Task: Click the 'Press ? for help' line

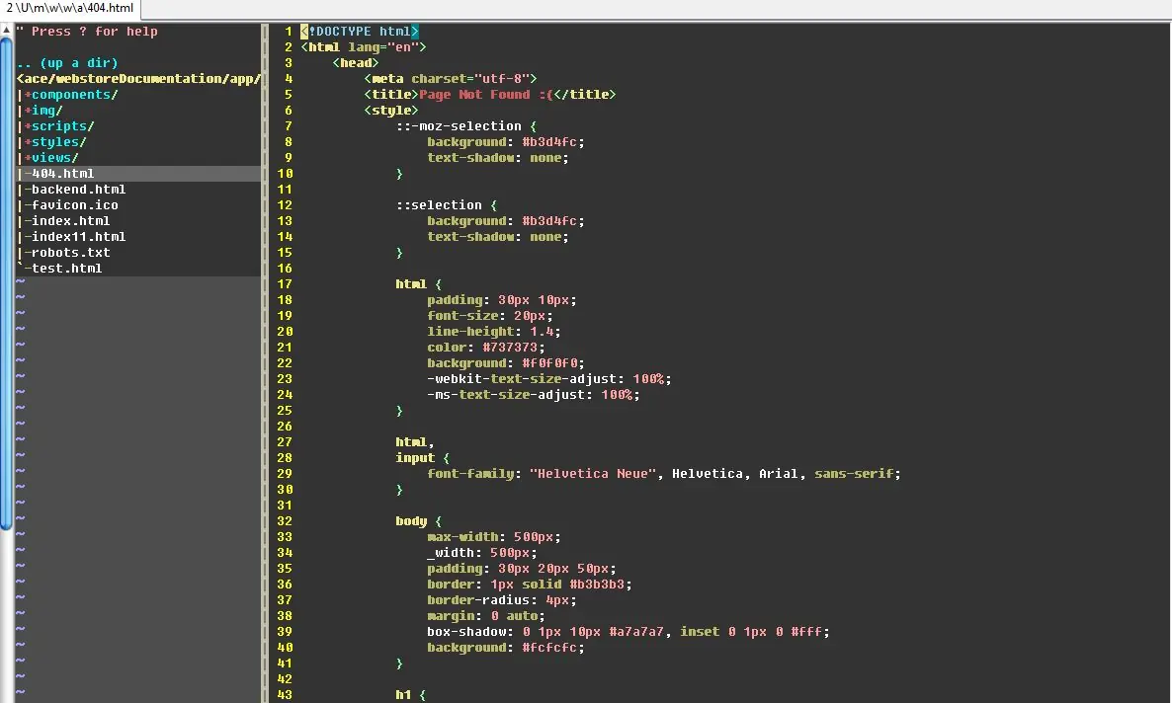Action: pos(87,33)
